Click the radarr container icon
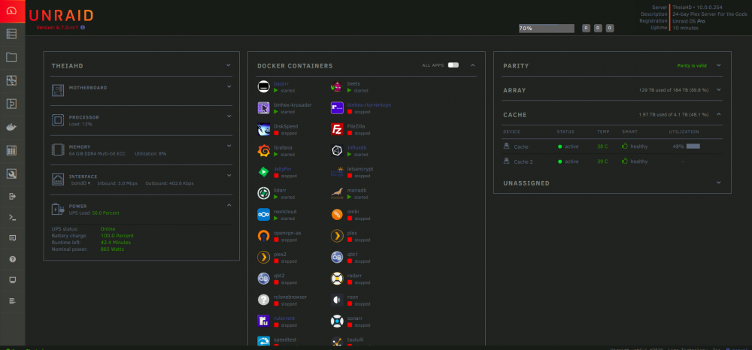 337,278
